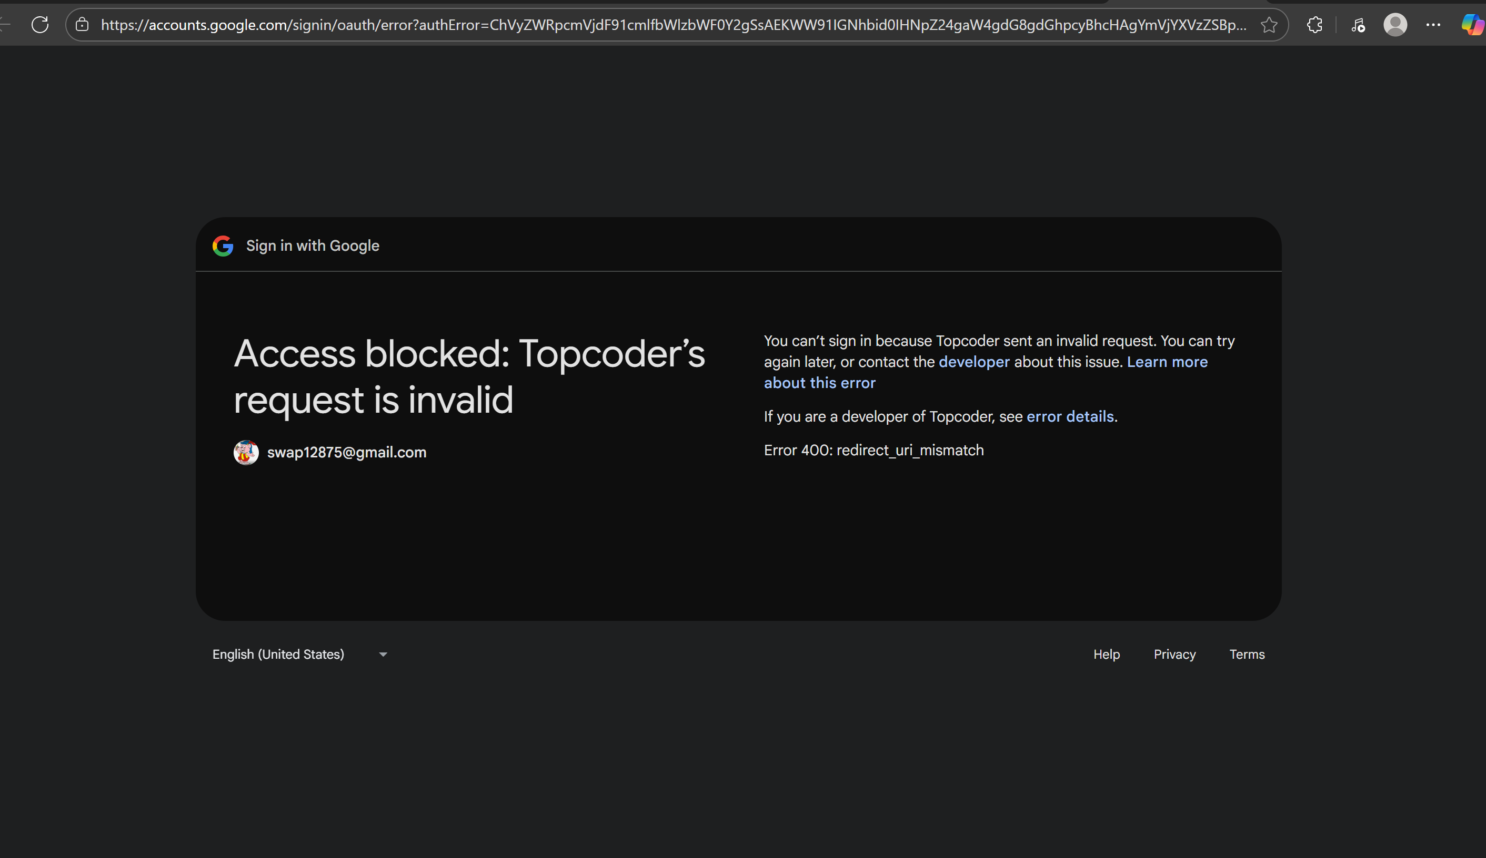Click the browser refresh icon

point(40,25)
